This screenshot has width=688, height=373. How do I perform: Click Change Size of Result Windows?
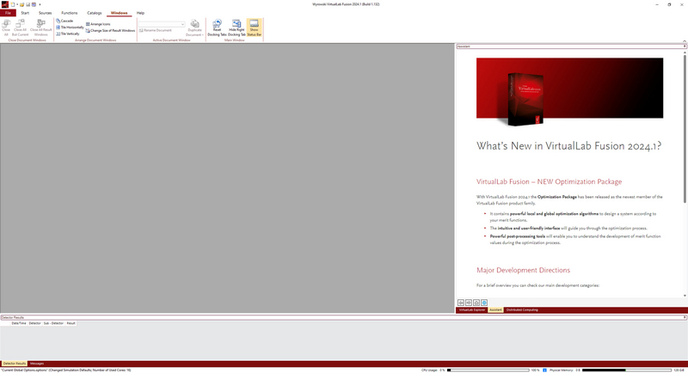(x=110, y=31)
